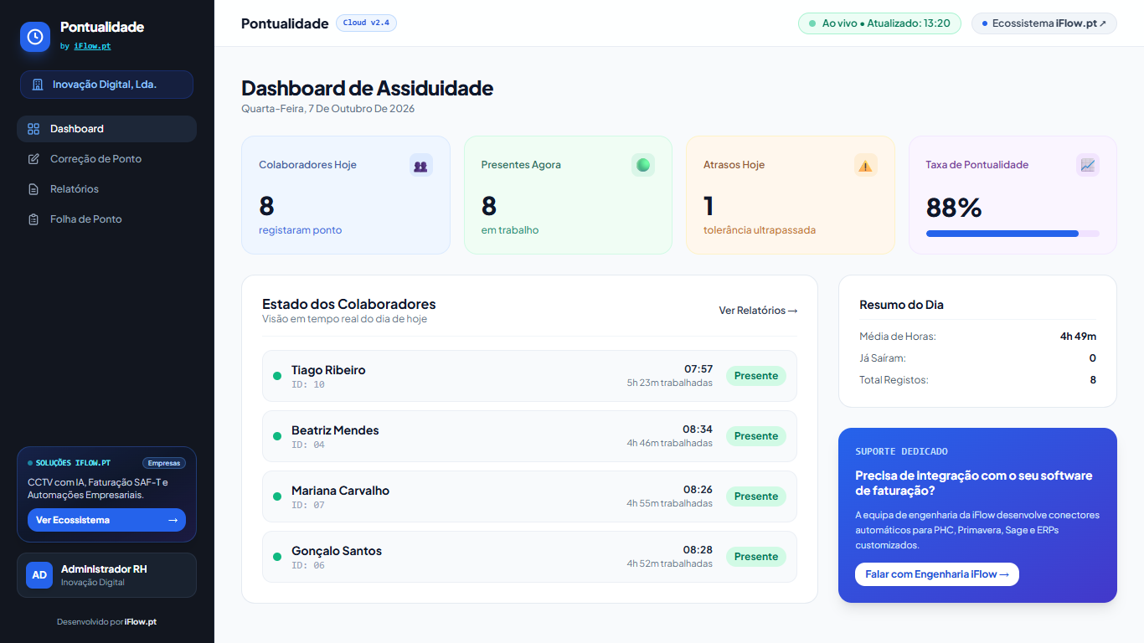Click the arrow on Ver Ecossistema button

pyautogui.click(x=173, y=520)
